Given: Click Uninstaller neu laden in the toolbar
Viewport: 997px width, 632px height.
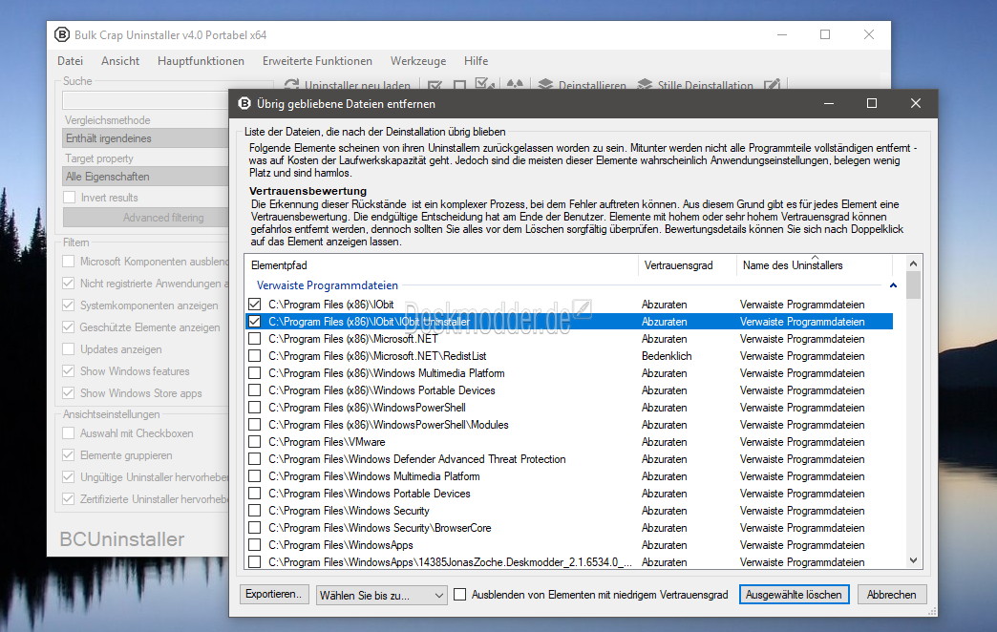Looking at the screenshot, I should pos(357,85).
